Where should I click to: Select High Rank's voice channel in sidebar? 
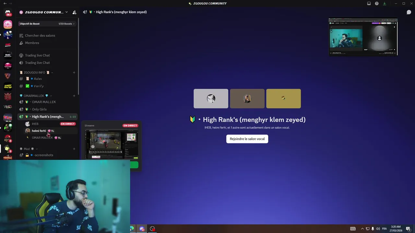click(47, 116)
